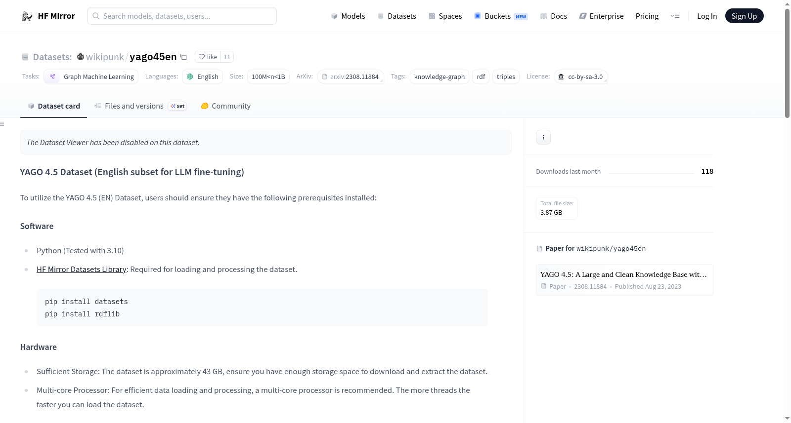Open Buckets NEW nav item
This screenshot has height=423, width=791.
pos(501,16)
